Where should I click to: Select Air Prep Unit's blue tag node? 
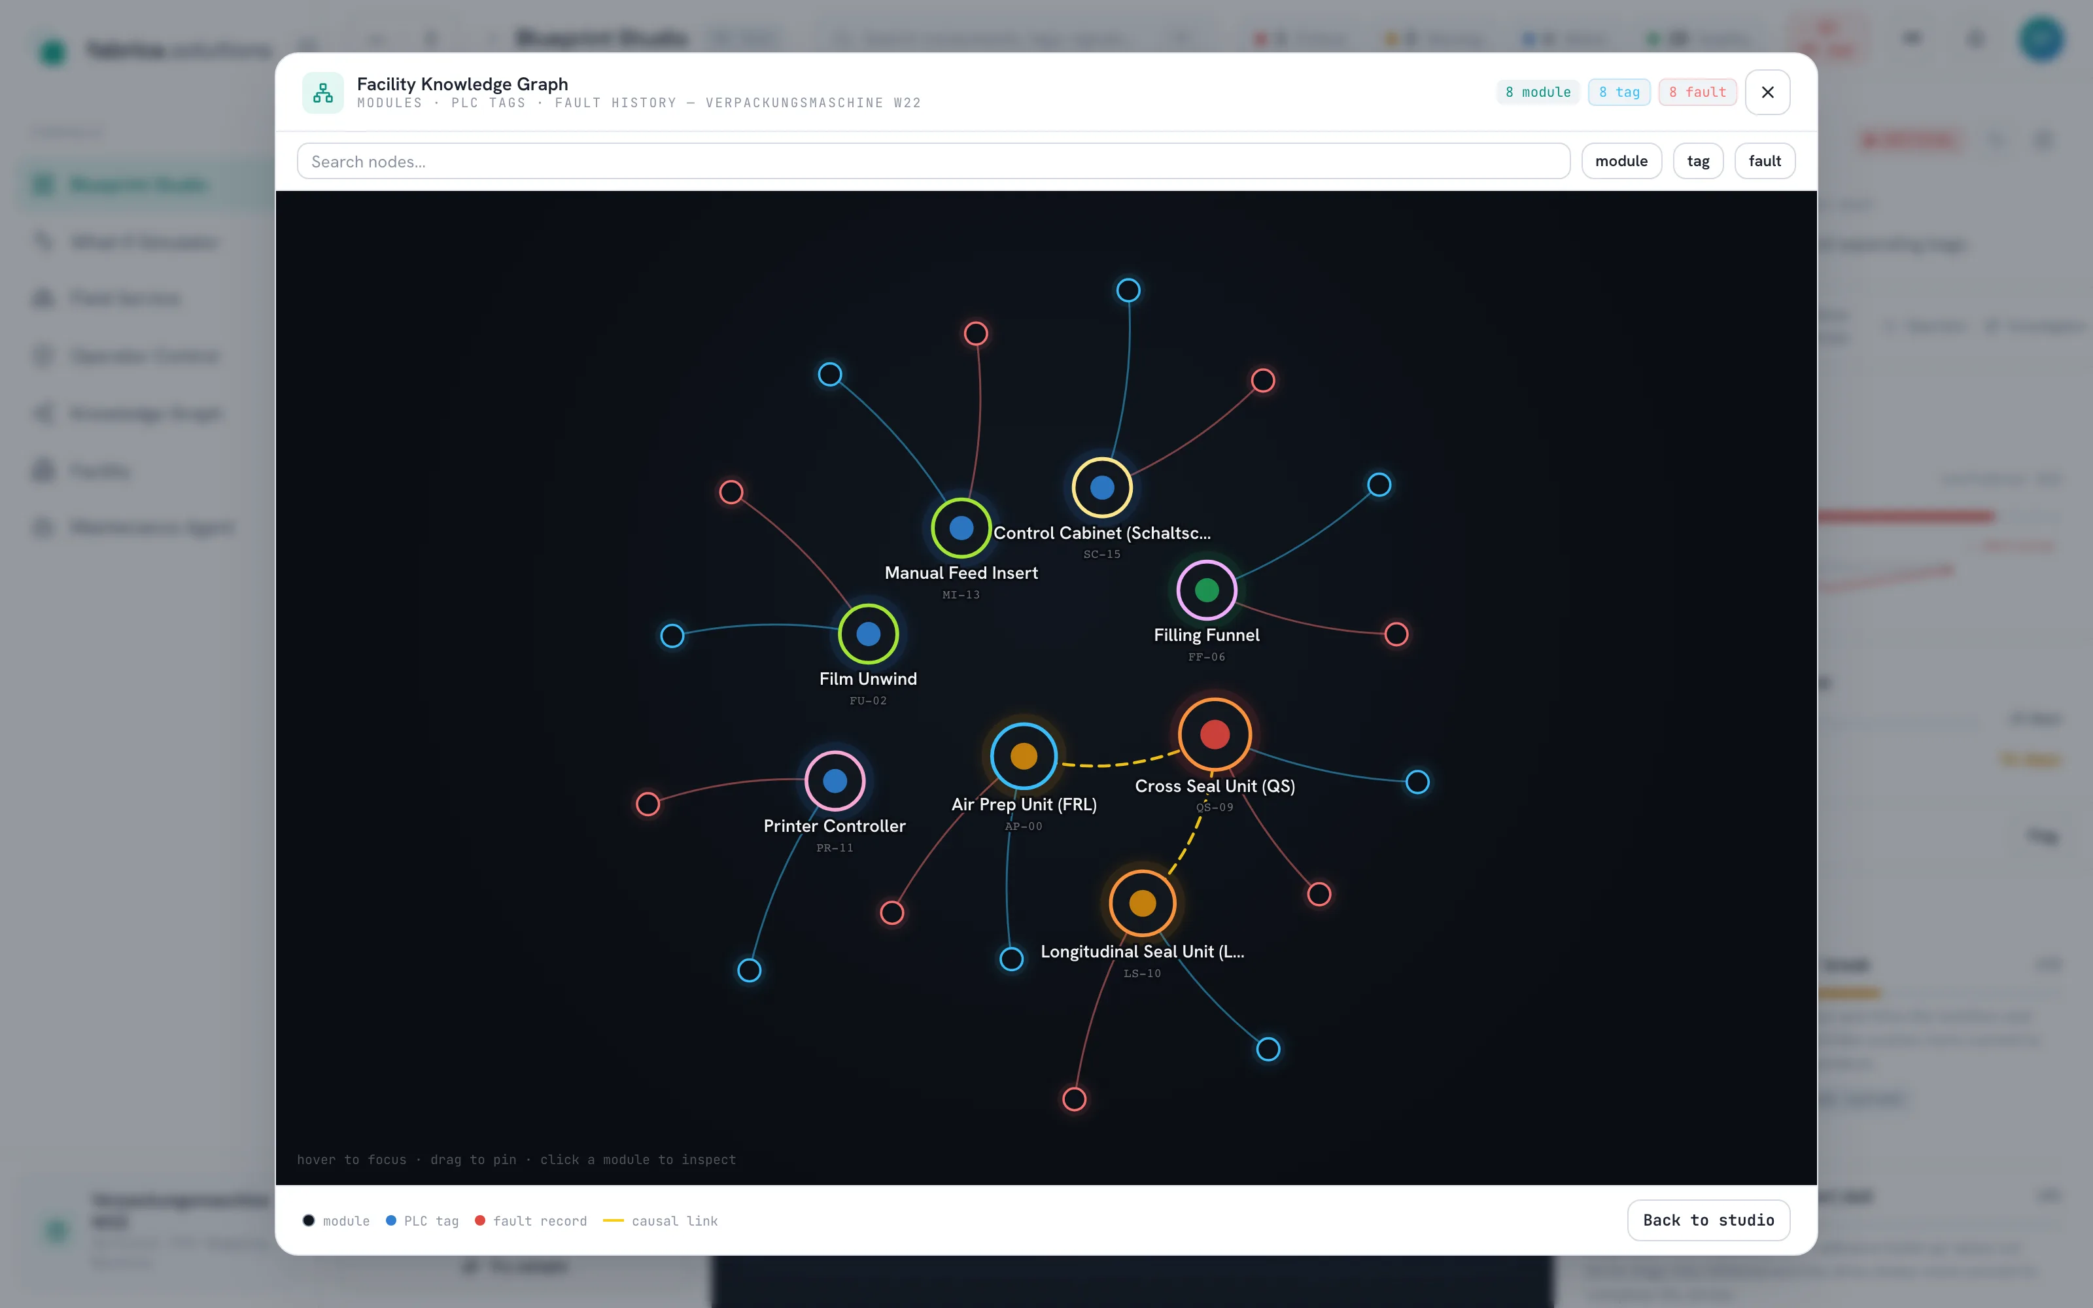click(1011, 959)
